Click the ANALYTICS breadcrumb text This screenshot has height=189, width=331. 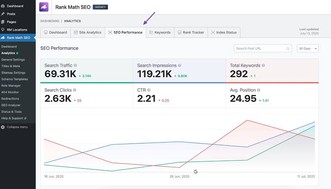coord(72,21)
